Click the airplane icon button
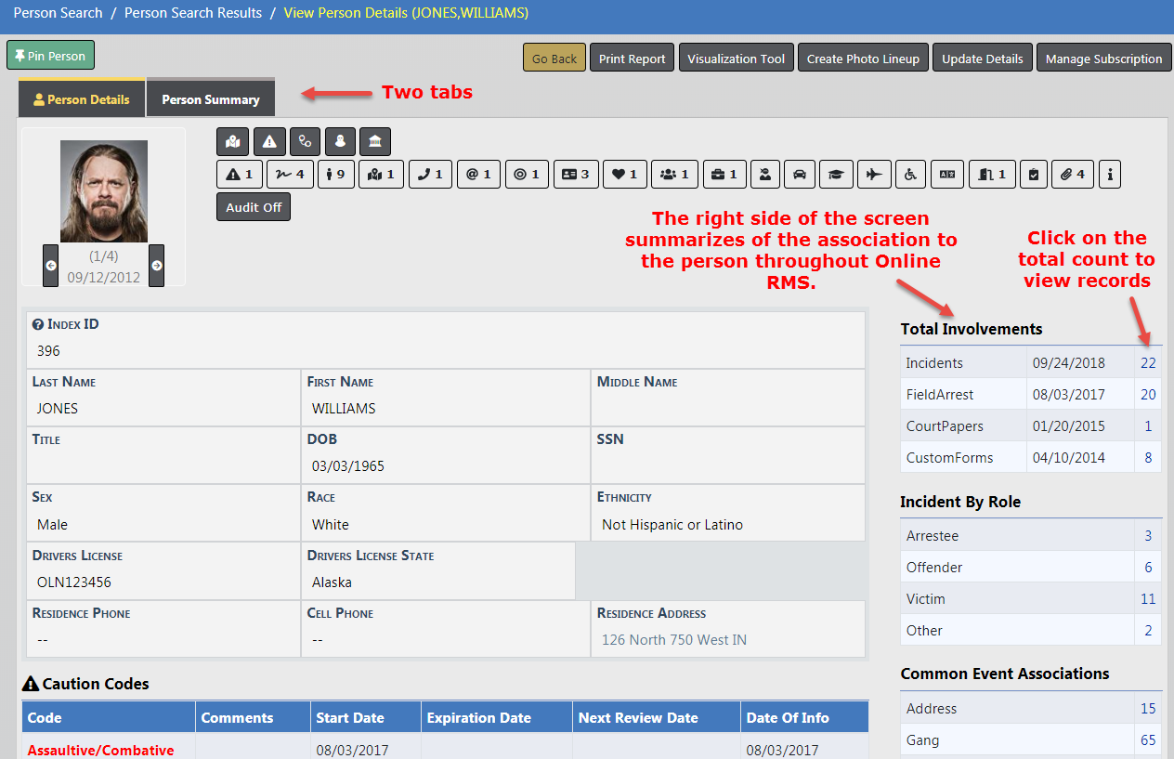Image resolution: width=1174 pixels, height=759 pixels. tap(873, 174)
